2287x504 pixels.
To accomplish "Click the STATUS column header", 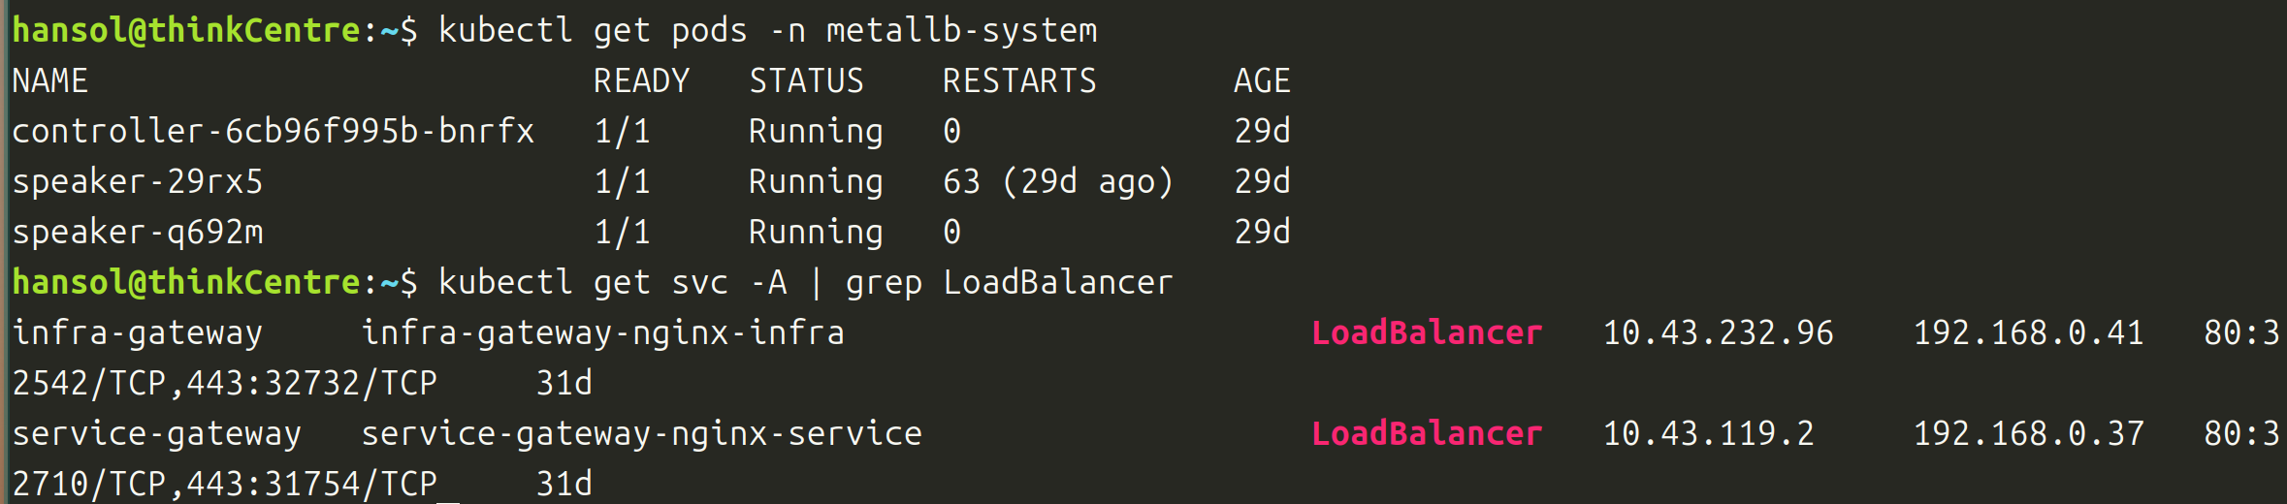I will tap(806, 80).
